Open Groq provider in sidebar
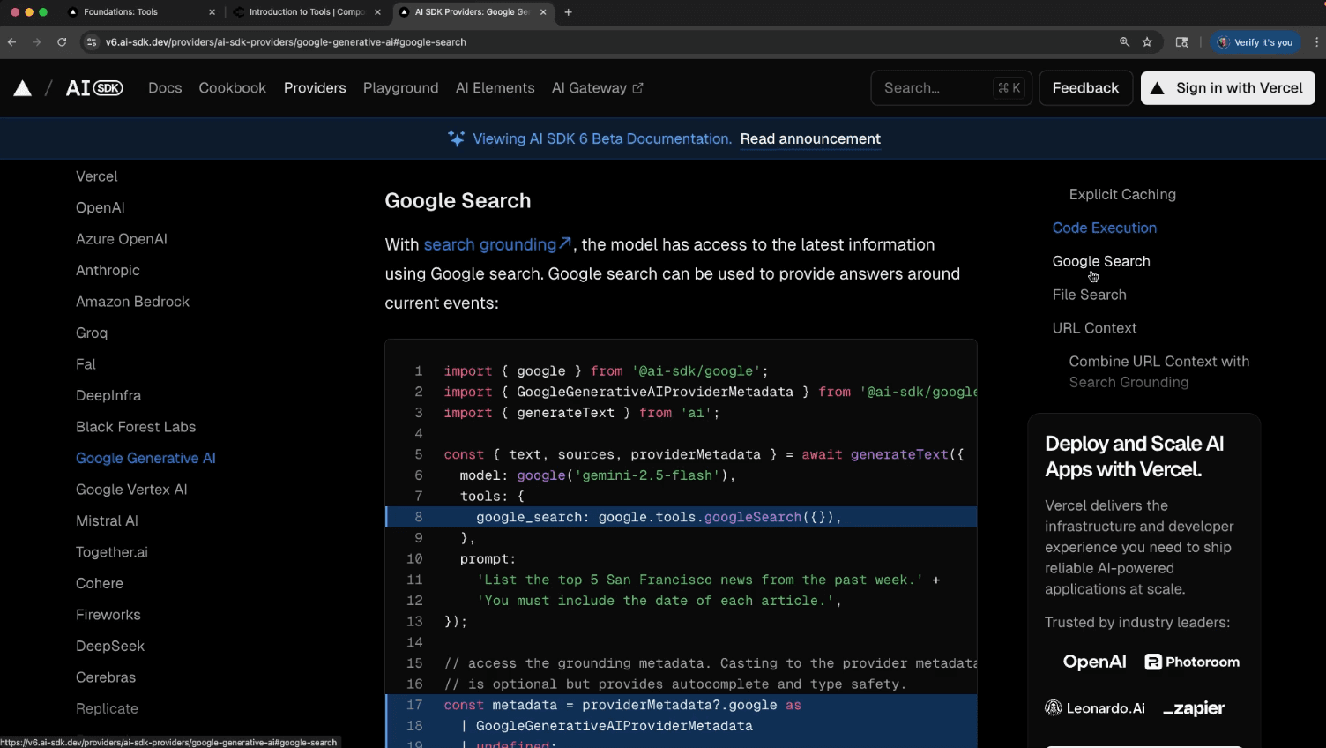1326x748 pixels. tap(92, 333)
